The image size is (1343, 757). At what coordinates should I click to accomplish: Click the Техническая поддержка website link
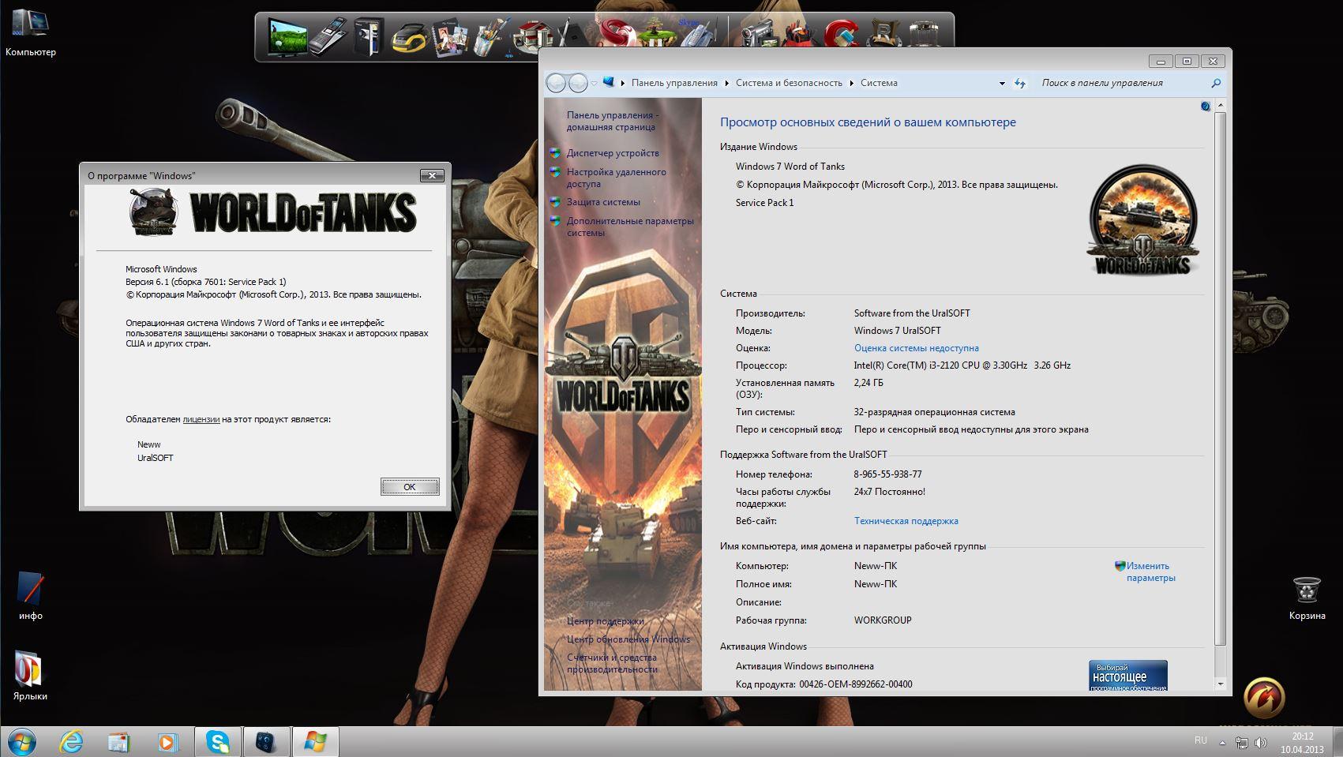[906, 521]
